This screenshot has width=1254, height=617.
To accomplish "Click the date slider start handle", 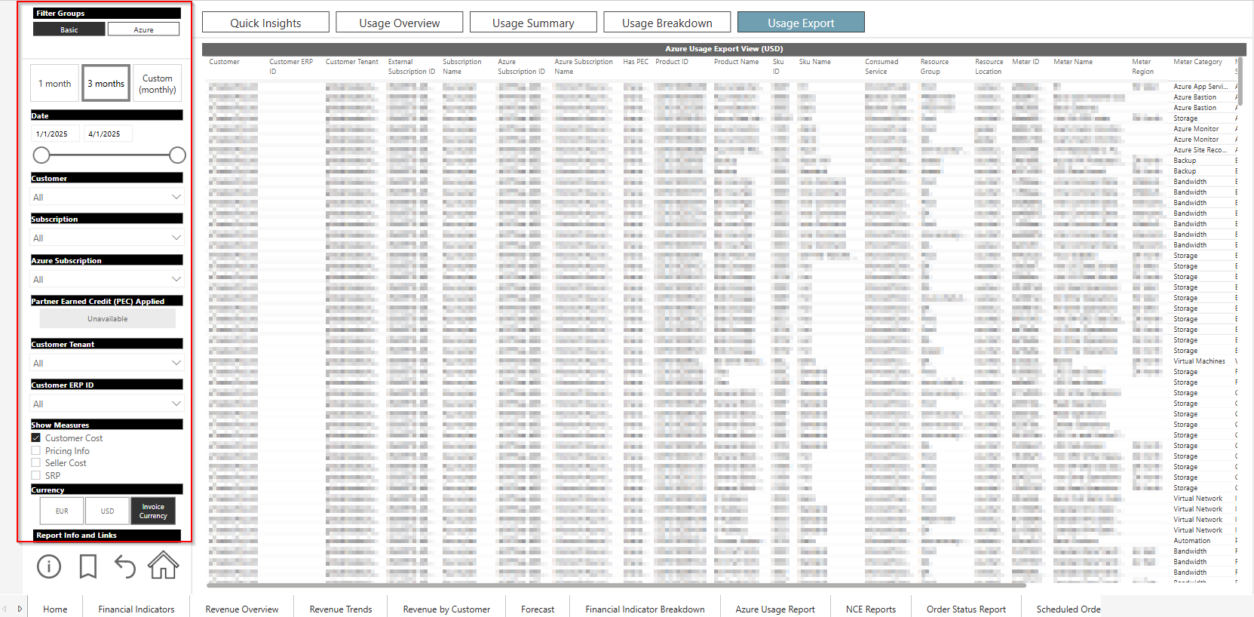I will tap(41, 155).
